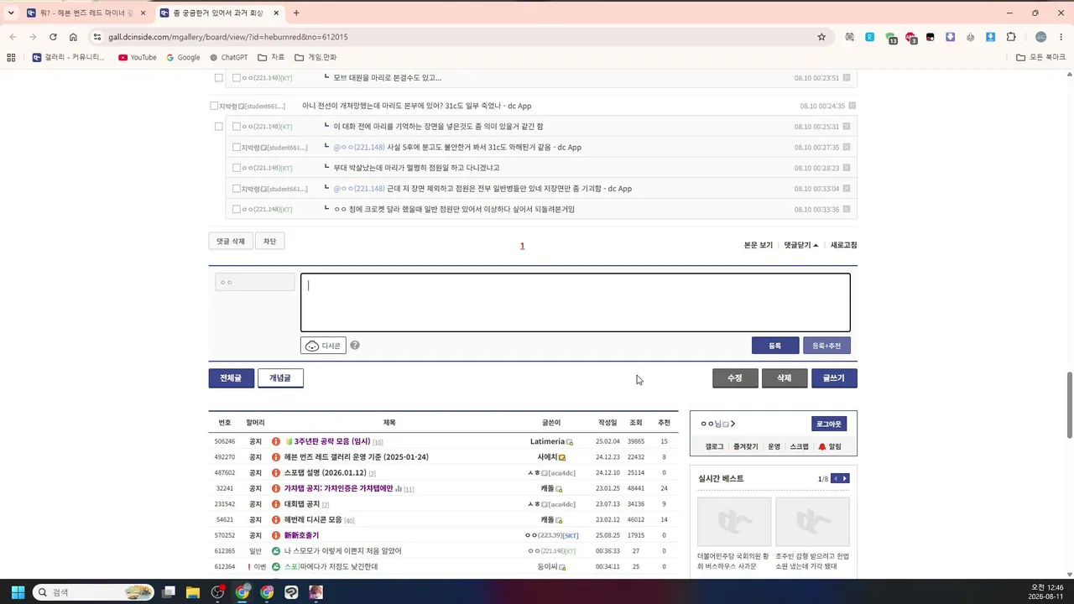Expand the ㅇㅇ님 user info arrow
The image size is (1074, 604).
(x=733, y=424)
